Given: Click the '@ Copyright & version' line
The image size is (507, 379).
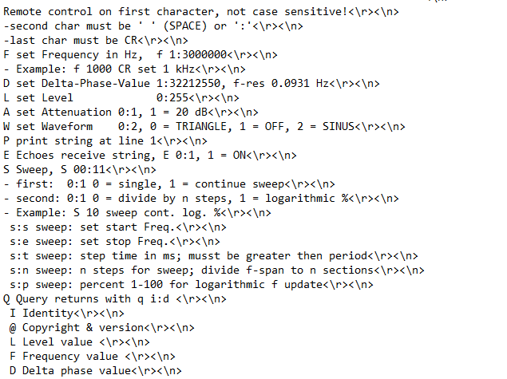Looking at the screenshot, I should [x=102, y=328].
